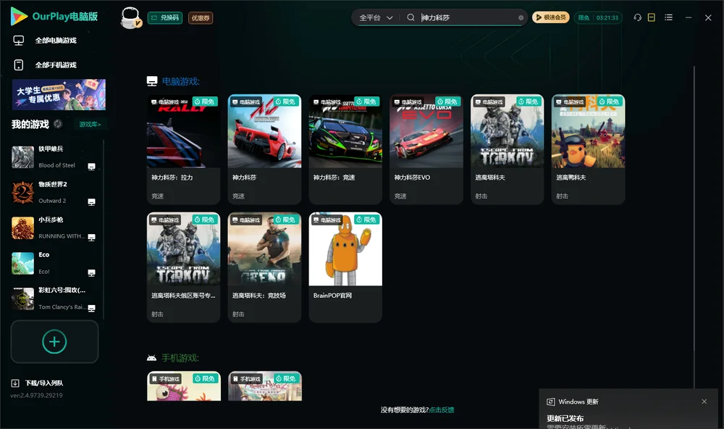Click the 兑换码 redeem code button
Image resolution: width=724 pixels, height=429 pixels.
[165, 17]
